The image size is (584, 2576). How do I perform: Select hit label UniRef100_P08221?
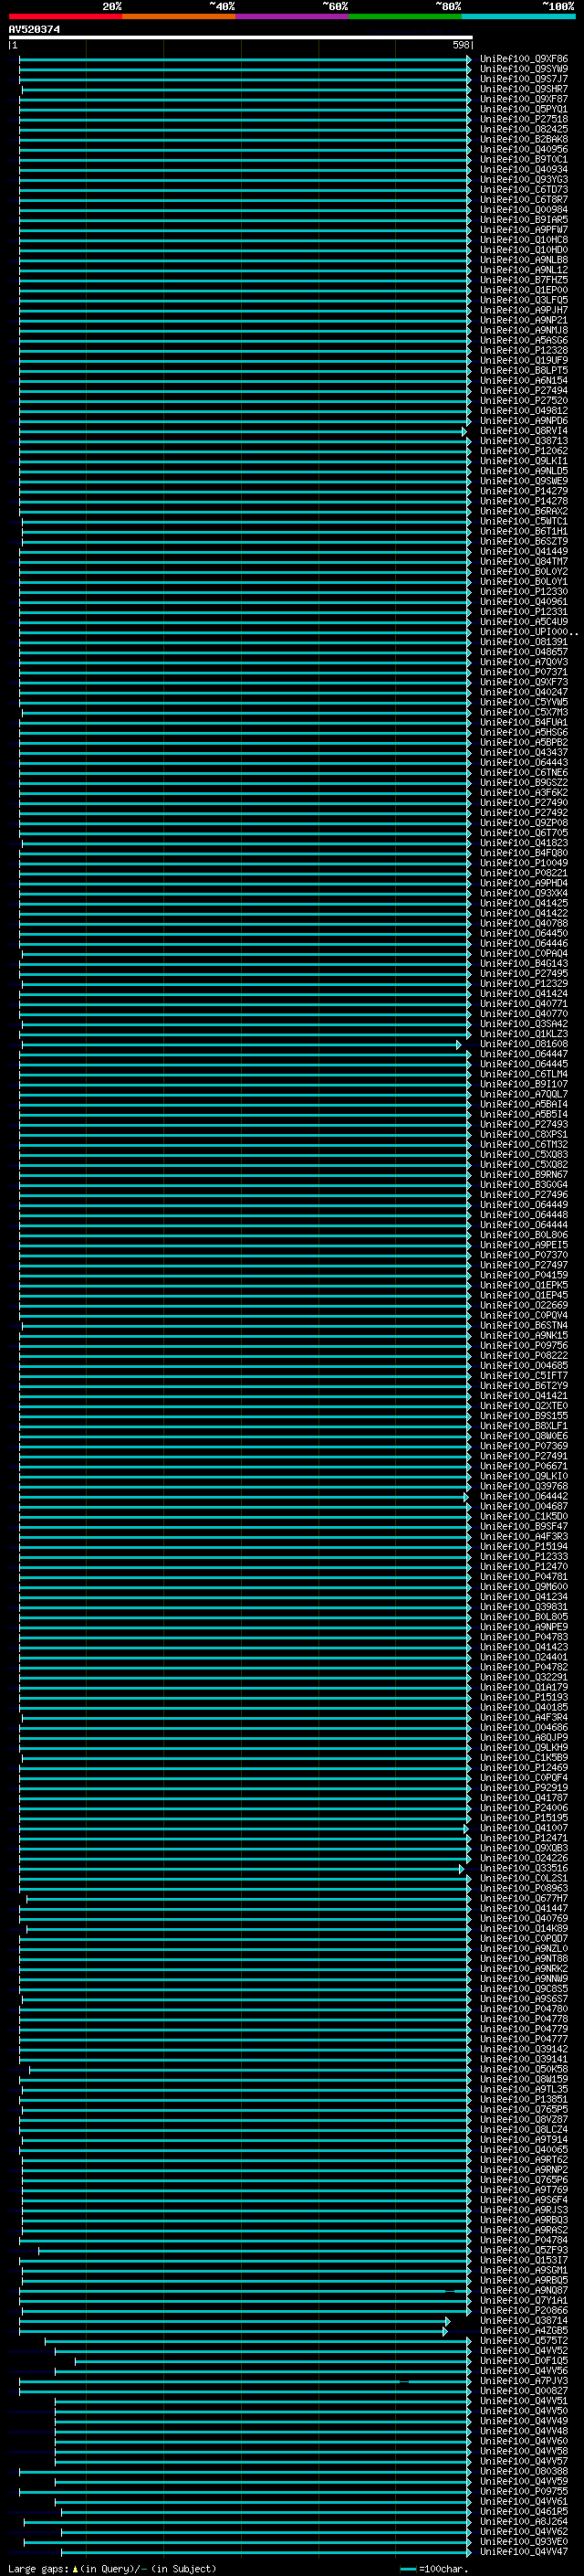tap(523, 873)
